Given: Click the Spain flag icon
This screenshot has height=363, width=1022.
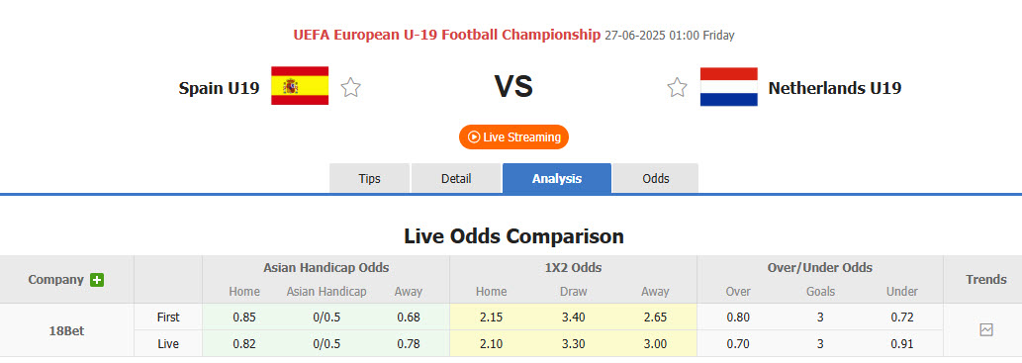Looking at the screenshot, I should pyautogui.click(x=300, y=85).
